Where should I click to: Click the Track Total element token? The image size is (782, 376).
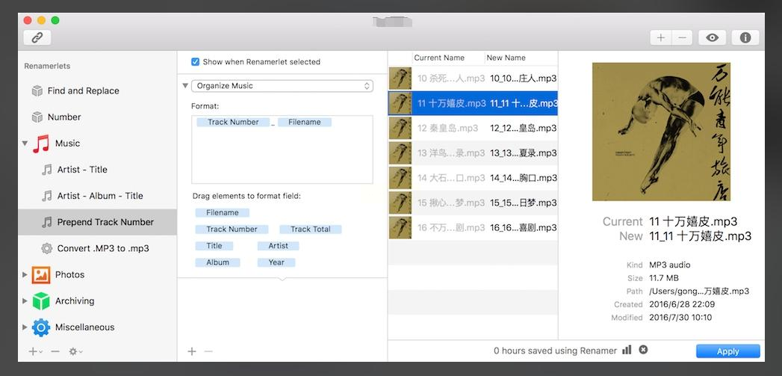pos(310,229)
